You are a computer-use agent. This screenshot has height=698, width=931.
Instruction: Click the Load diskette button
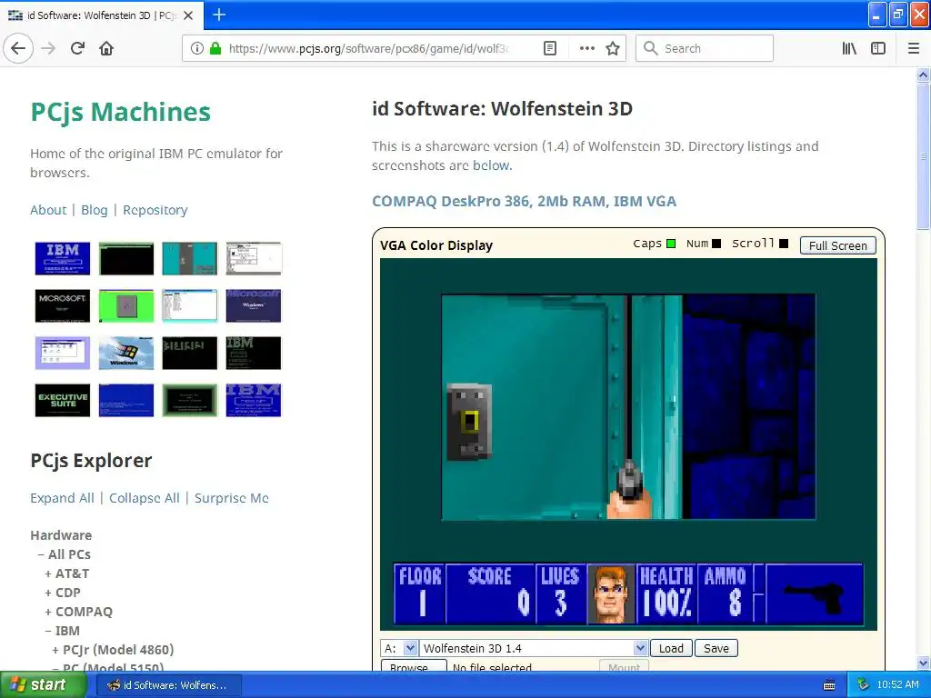pos(671,648)
